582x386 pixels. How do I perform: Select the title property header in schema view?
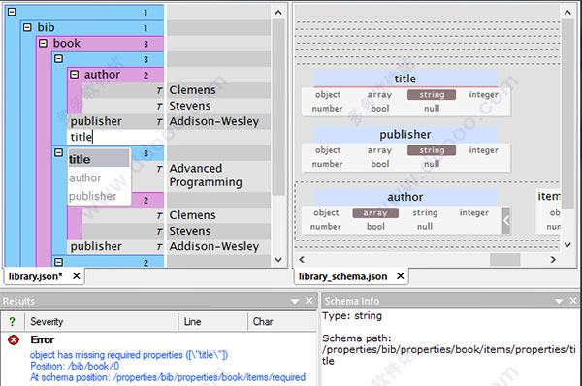click(x=405, y=79)
